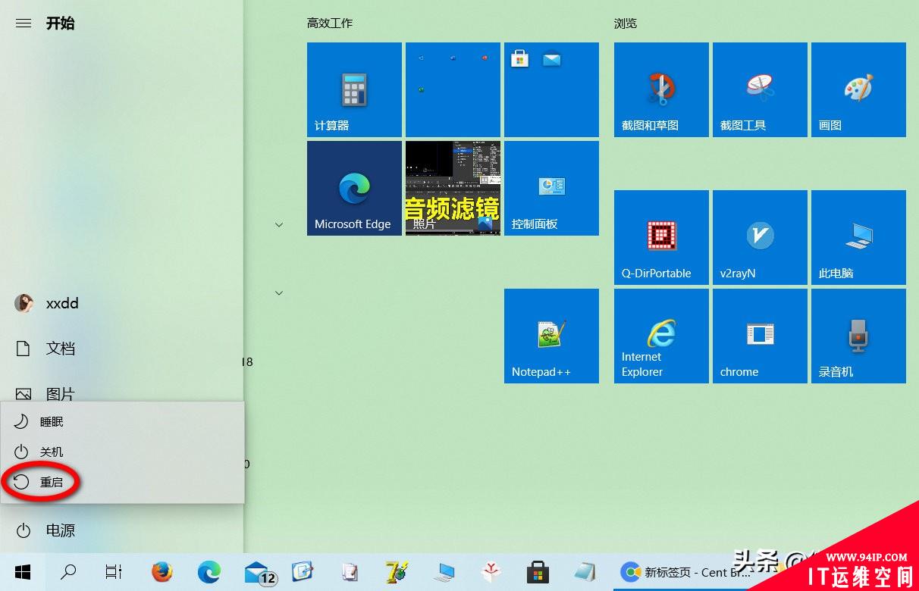Collapse the start menu with the hamburger icon
The image size is (919, 591).
(x=24, y=23)
